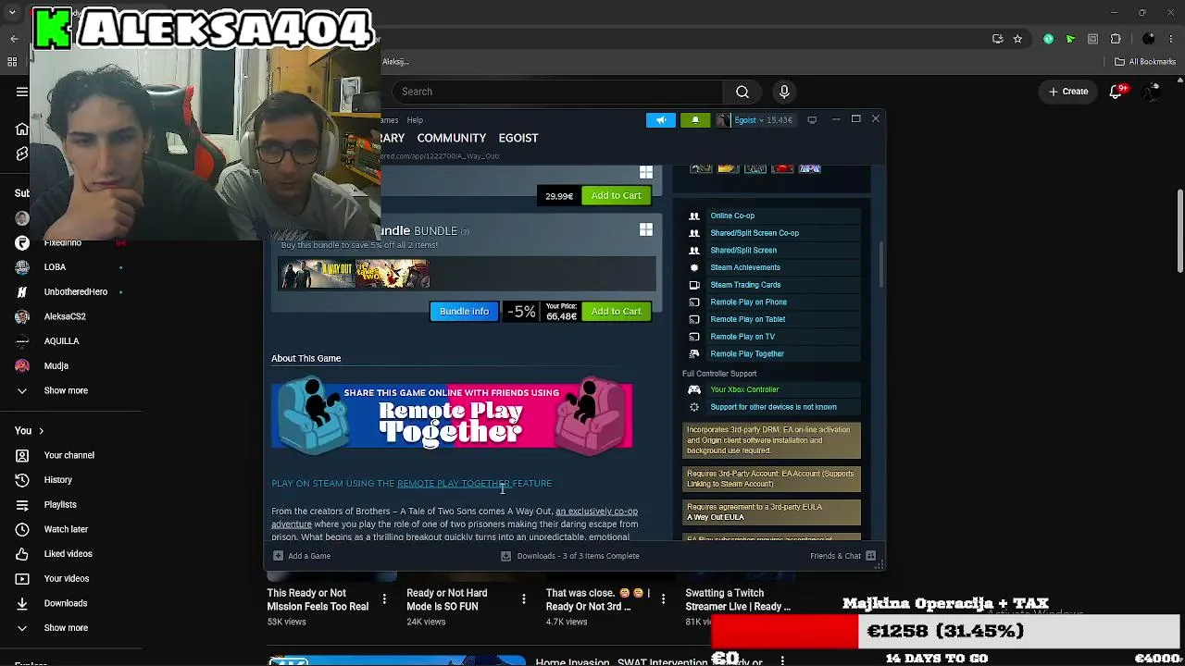This screenshot has width=1185, height=666.
Task: Open the LOBA subscription channel
Action: click(x=55, y=267)
